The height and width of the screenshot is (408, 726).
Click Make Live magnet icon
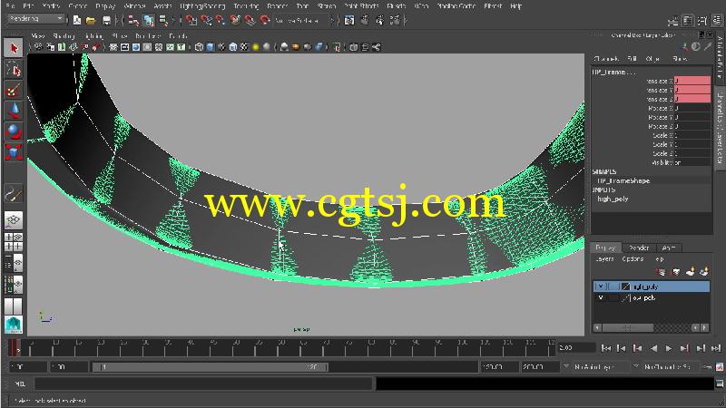point(265,20)
